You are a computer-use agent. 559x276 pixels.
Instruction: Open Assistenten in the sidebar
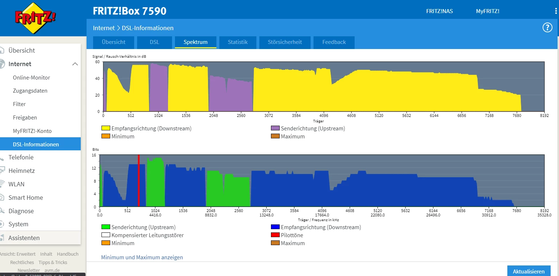[x=24, y=238]
